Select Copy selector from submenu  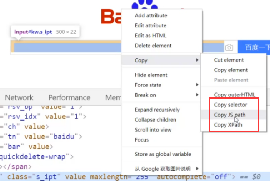tap(230, 105)
